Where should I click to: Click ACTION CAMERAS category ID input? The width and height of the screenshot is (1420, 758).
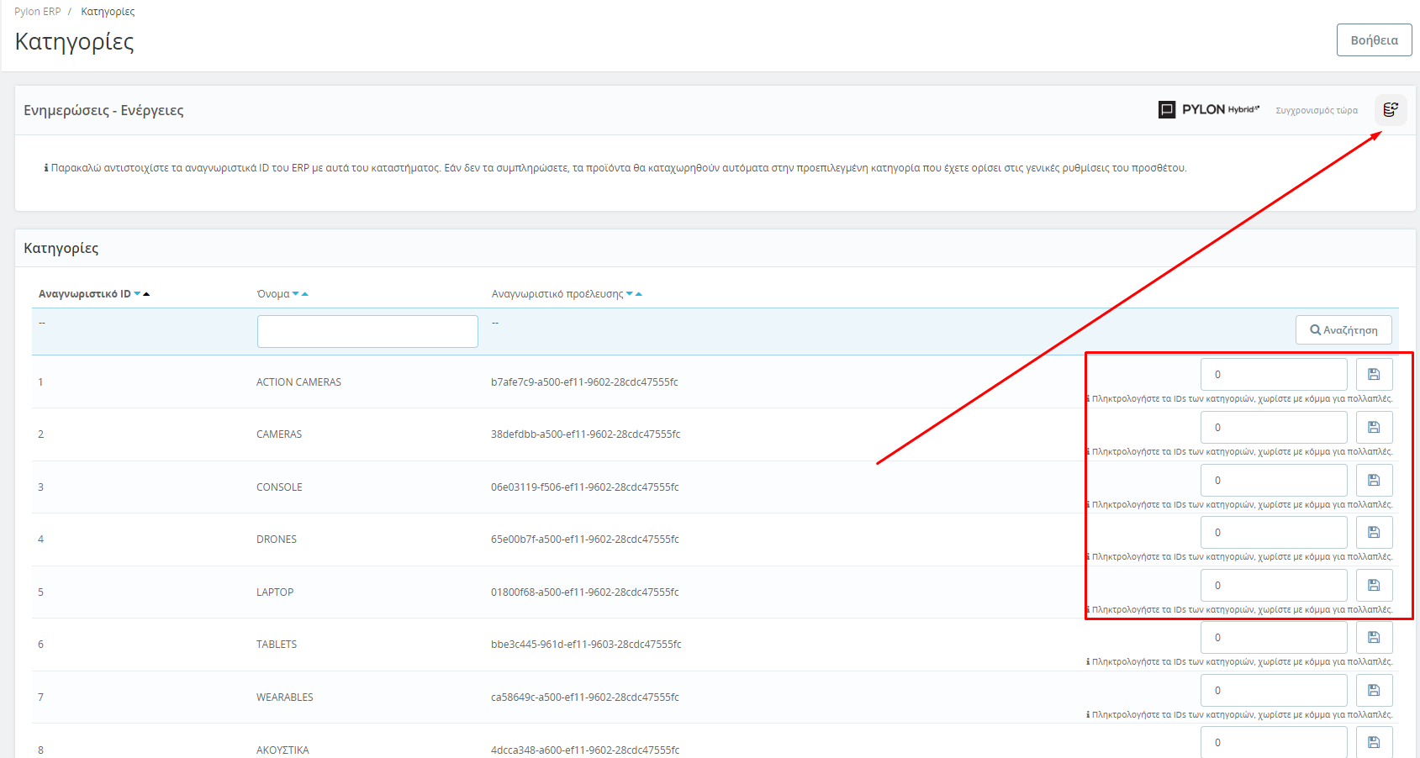coord(1274,375)
